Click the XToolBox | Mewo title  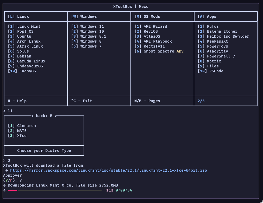(131, 7)
